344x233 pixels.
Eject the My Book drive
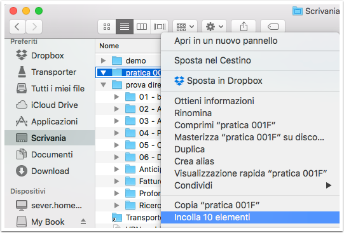pyautogui.click(x=83, y=222)
